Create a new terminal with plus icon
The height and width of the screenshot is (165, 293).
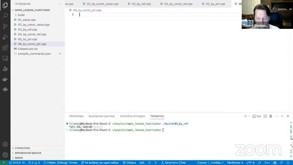tap(245, 116)
